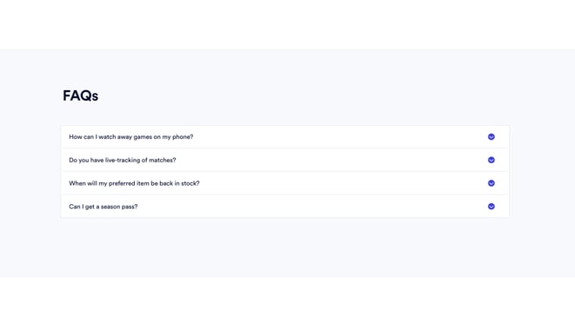Expand "When will my preferred item be back in stock?"
The height and width of the screenshot is (315, 575).
[285, 183]
